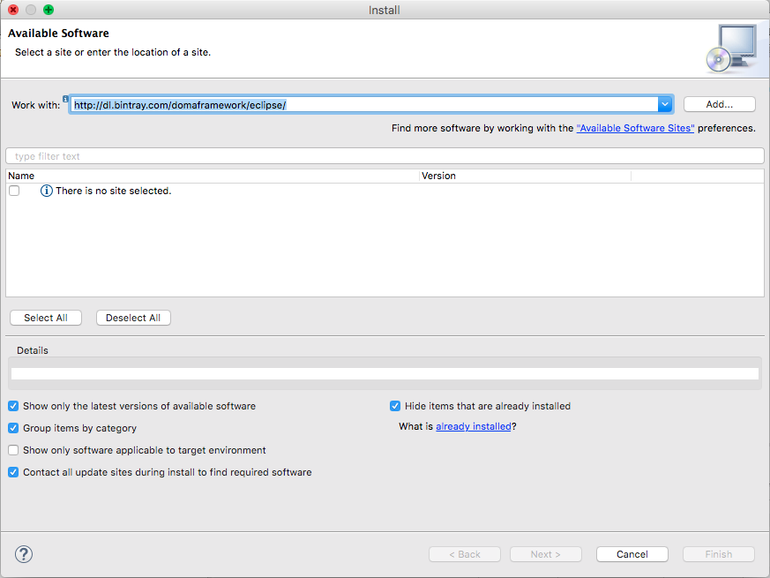Viewport: 770px width, 578px height.
Task: Click the Cancel button
Action: point(632,554)
